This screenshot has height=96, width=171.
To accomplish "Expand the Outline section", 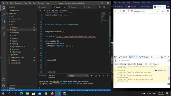I will point(22,85).
